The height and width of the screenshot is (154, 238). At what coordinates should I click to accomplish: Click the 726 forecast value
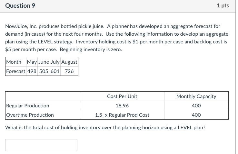click(69, 71)
